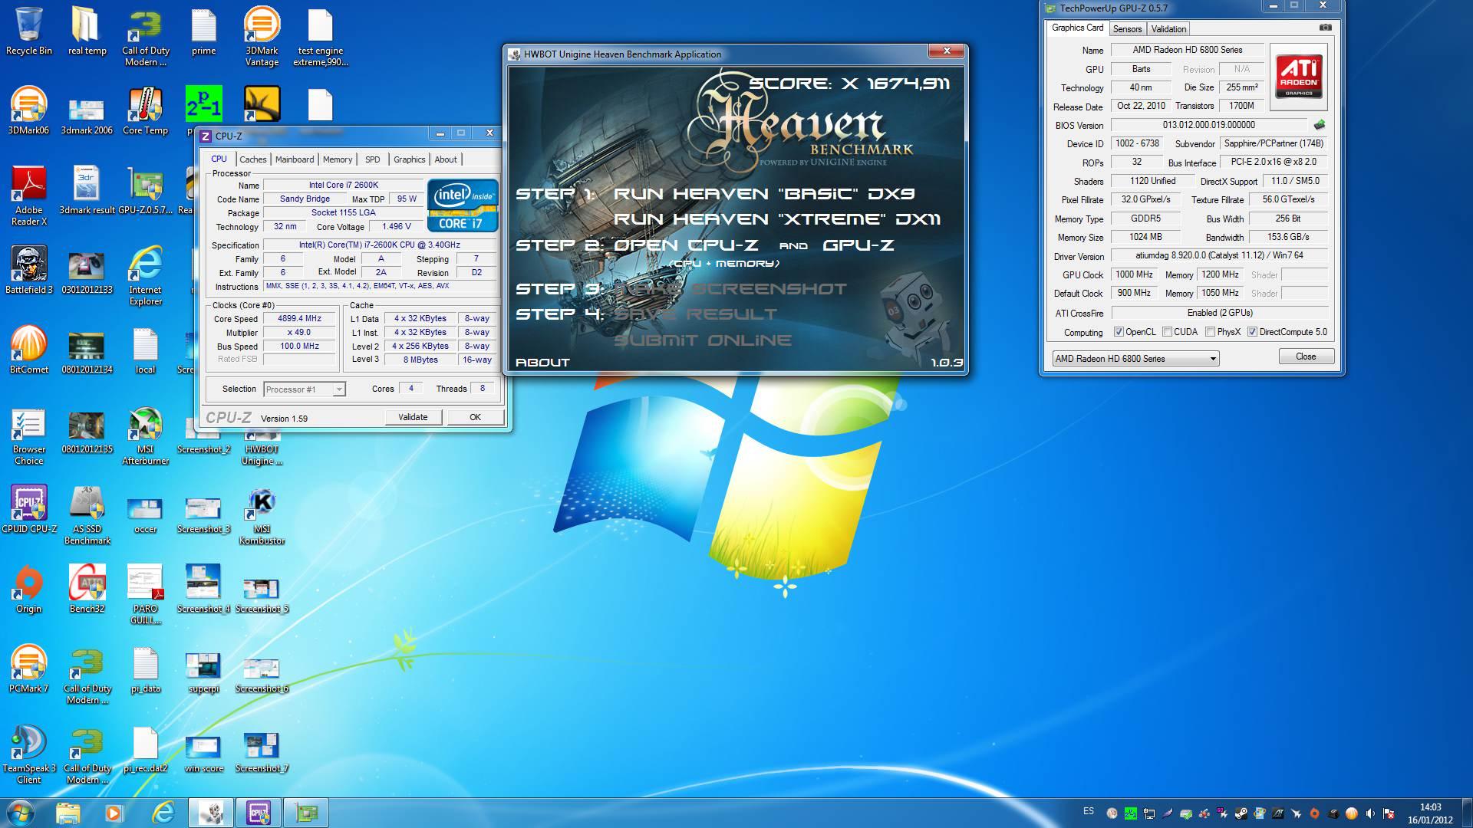Image resolution: width=1473 pixels, height=828 pixels.
Task: Launch PCMark 7 shortcut
Action: pos(29,669)
